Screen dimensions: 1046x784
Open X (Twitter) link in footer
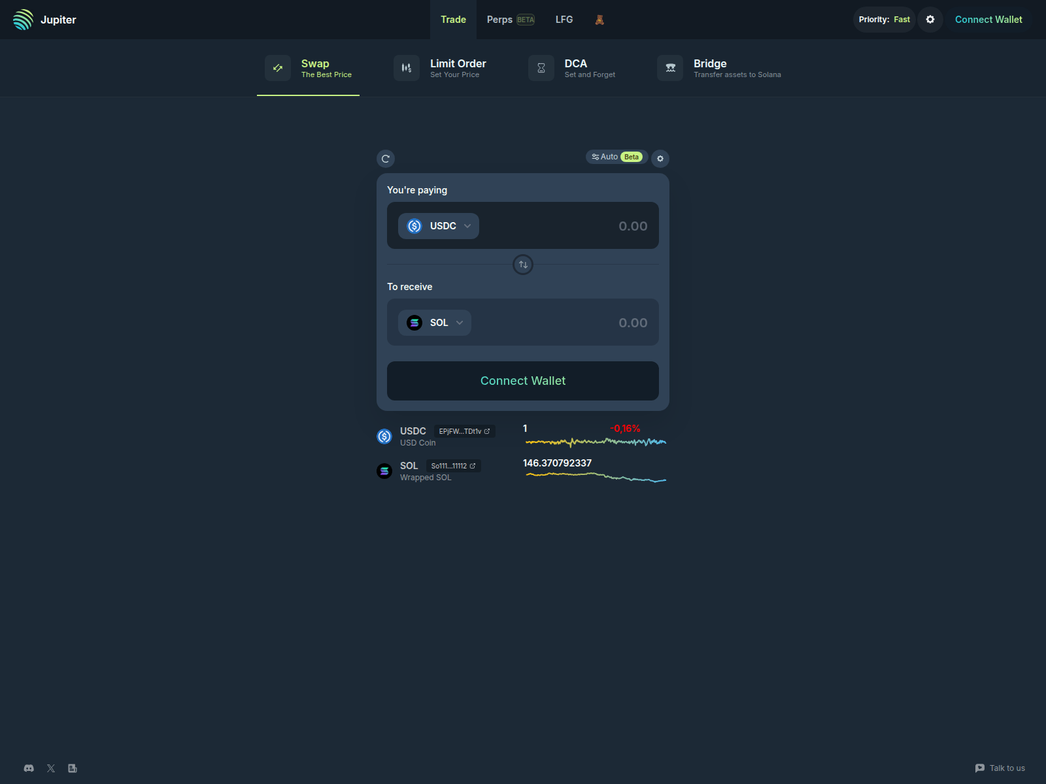[x=51, y=768]
